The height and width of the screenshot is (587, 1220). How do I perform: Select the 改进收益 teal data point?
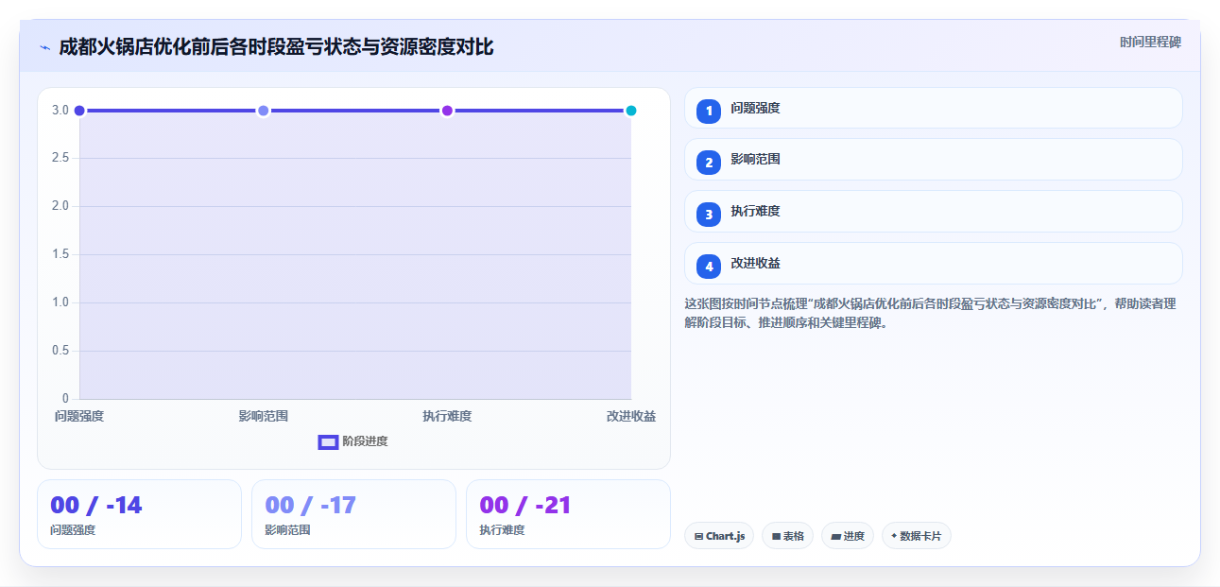pos(631,111)
